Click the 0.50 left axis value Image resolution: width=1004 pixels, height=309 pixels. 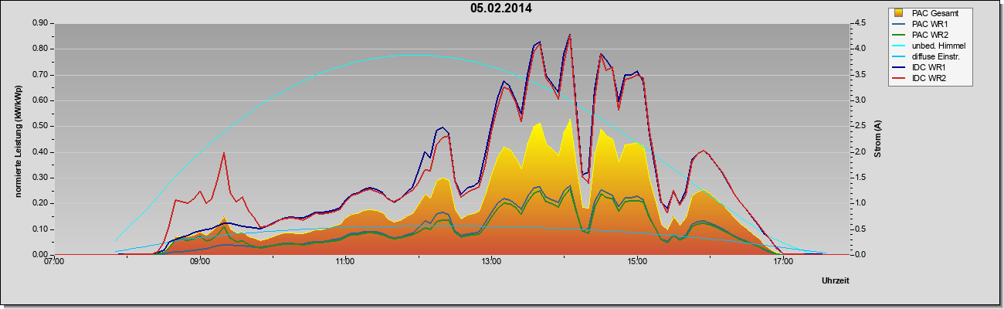[39, 126]
